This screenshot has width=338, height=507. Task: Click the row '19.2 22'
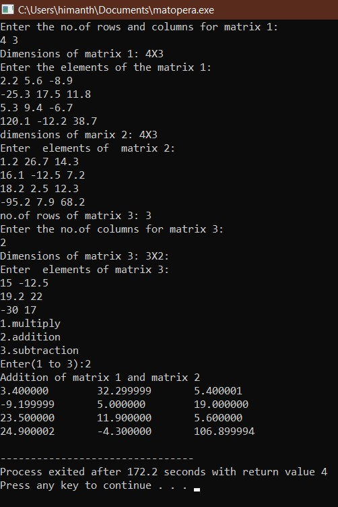[22, 297]
